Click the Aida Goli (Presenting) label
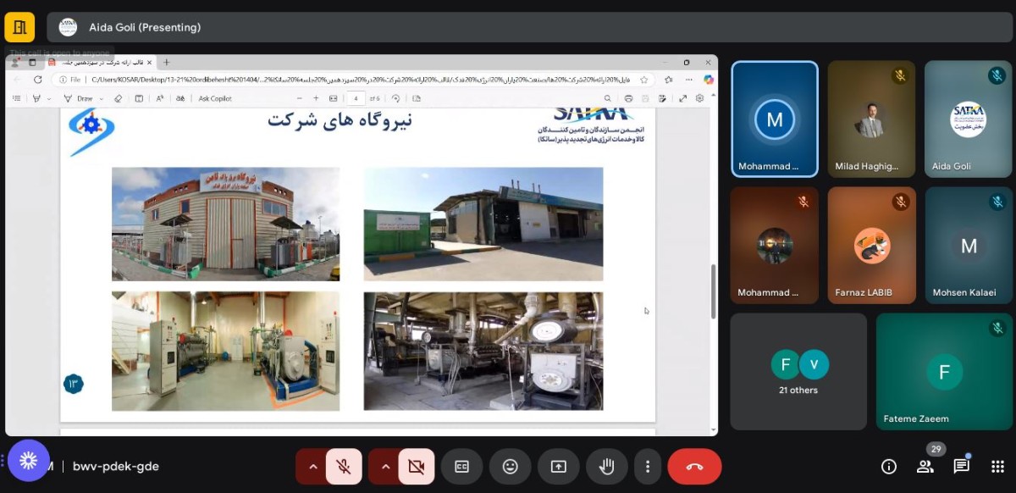The height and width of the screenshot is (493, 1016). click(145, 27)
